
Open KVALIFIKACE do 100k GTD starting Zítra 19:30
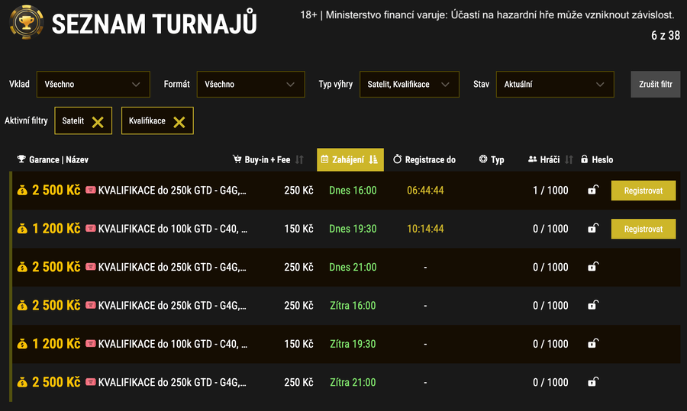(x=173, y=344)
